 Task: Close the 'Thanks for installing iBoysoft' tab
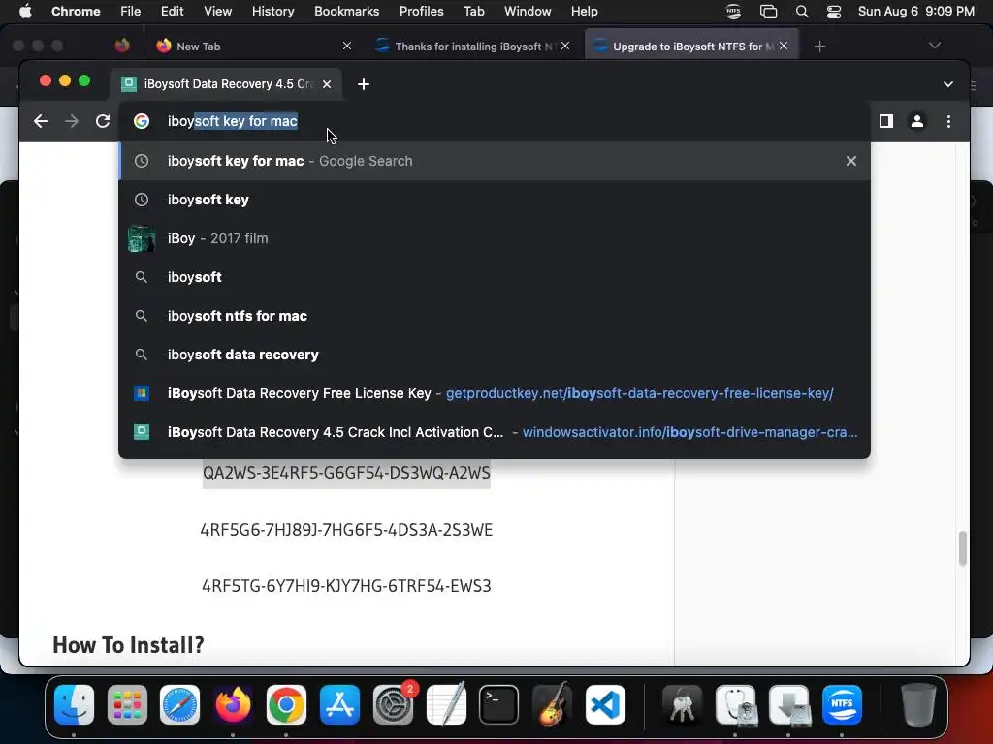565,46
